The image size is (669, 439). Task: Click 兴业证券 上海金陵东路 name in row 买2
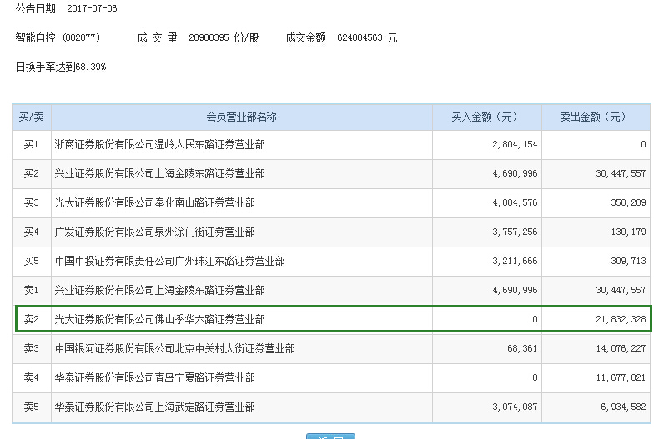(x=160, y=173)
